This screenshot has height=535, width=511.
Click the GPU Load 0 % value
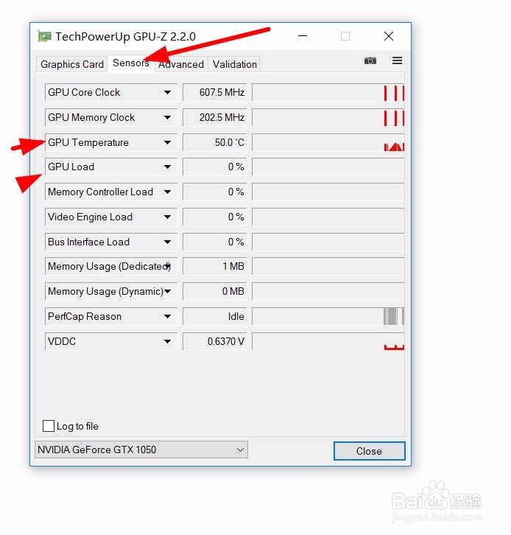(214, 167)
